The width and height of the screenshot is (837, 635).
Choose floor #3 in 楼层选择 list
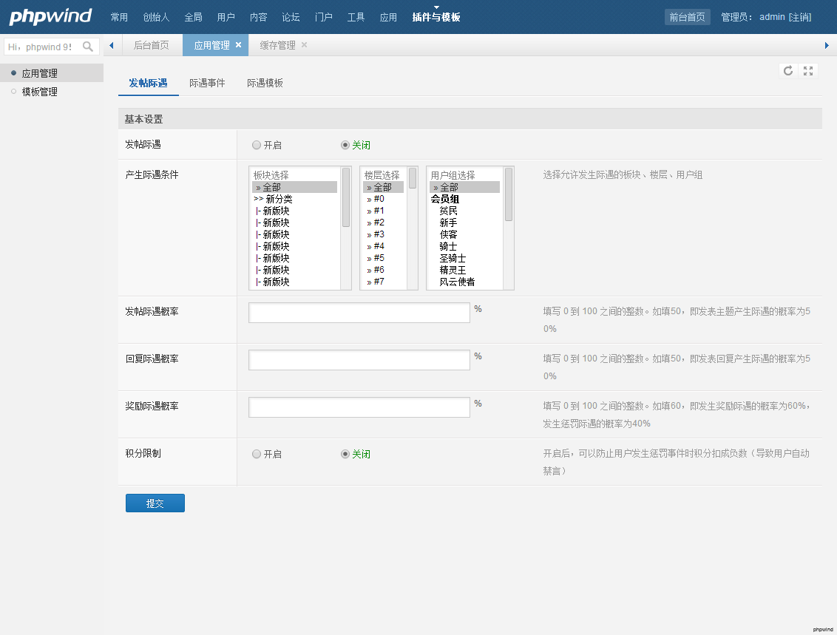point(379,234)
